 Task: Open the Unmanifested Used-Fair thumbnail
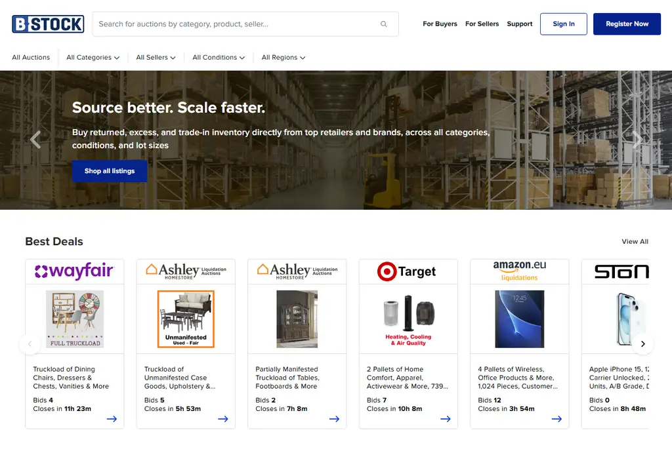pos(186,319)
